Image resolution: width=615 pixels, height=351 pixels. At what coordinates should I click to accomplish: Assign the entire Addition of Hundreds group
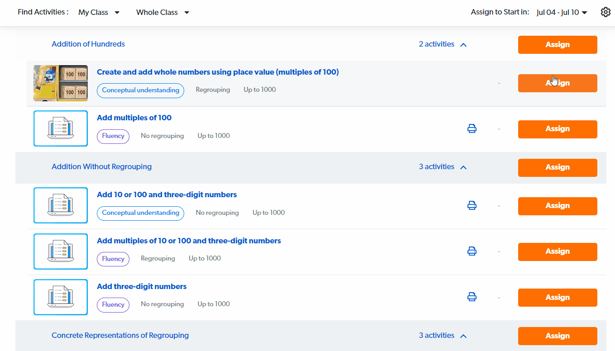pos(557,45)
